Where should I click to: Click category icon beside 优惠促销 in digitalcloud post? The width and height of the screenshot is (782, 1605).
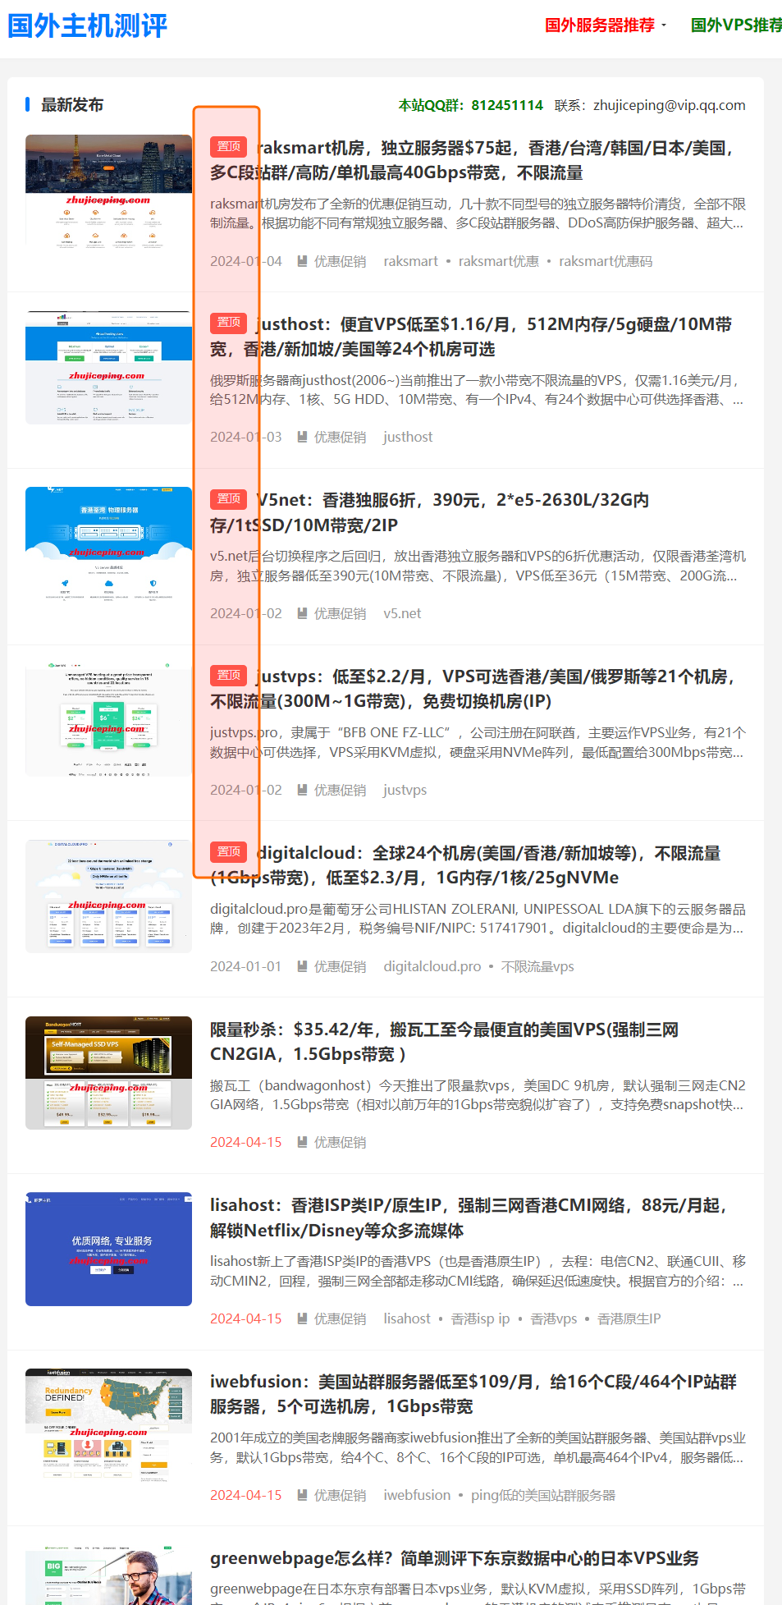pyautogui.click(x=302, y=966)
